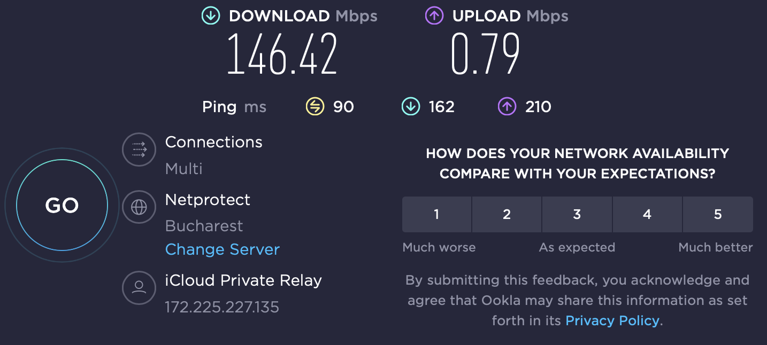Viewport: 767px width, 345px height.
Task: Toggle the Multi connections setting
Action: point(183,169)
